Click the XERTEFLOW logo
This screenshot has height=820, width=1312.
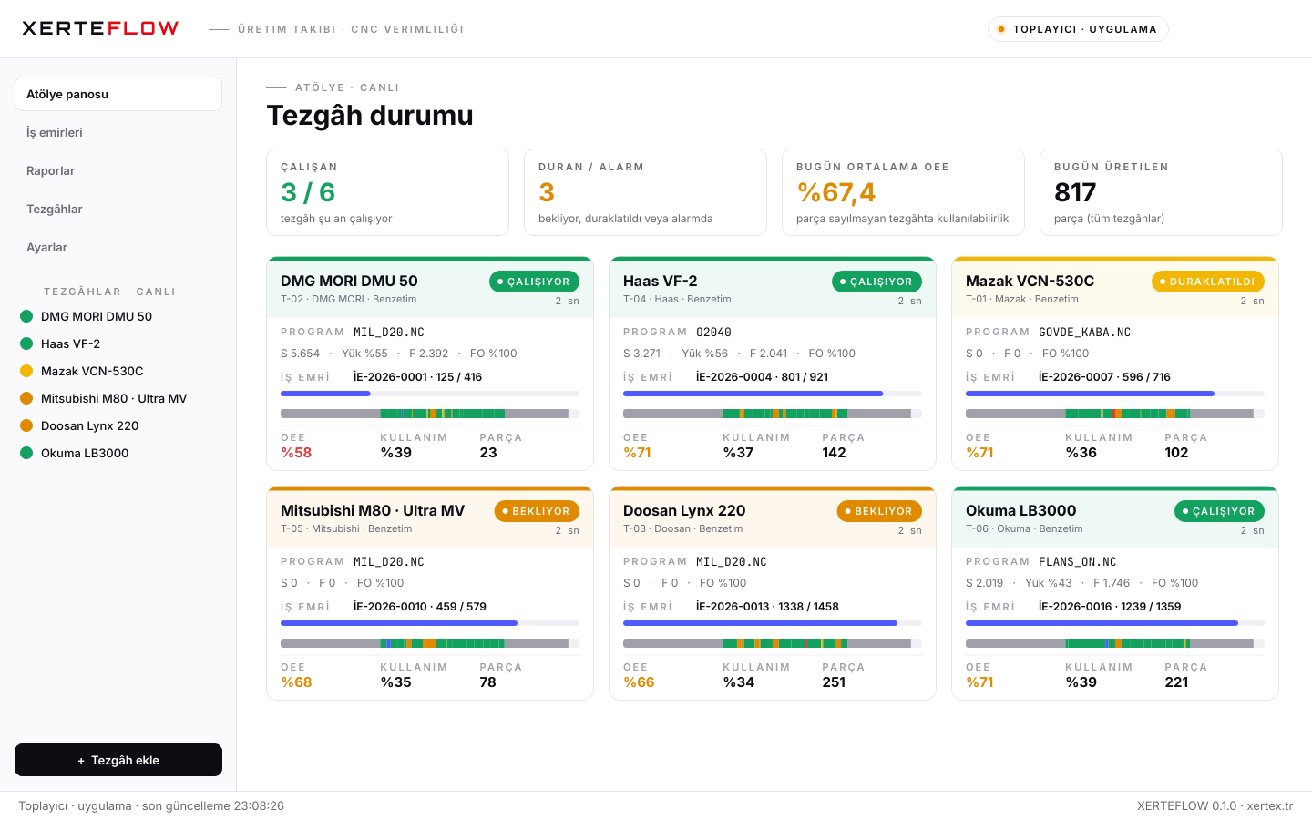point(100,28)
